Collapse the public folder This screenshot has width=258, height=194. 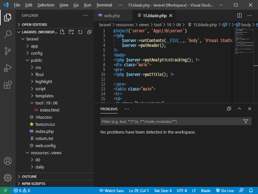[36, 60]
